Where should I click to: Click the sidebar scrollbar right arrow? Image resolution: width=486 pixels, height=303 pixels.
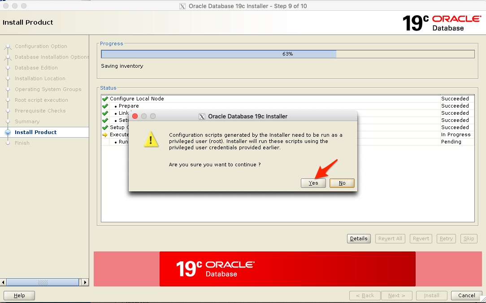pyautogui.click(x=85, y=282)
